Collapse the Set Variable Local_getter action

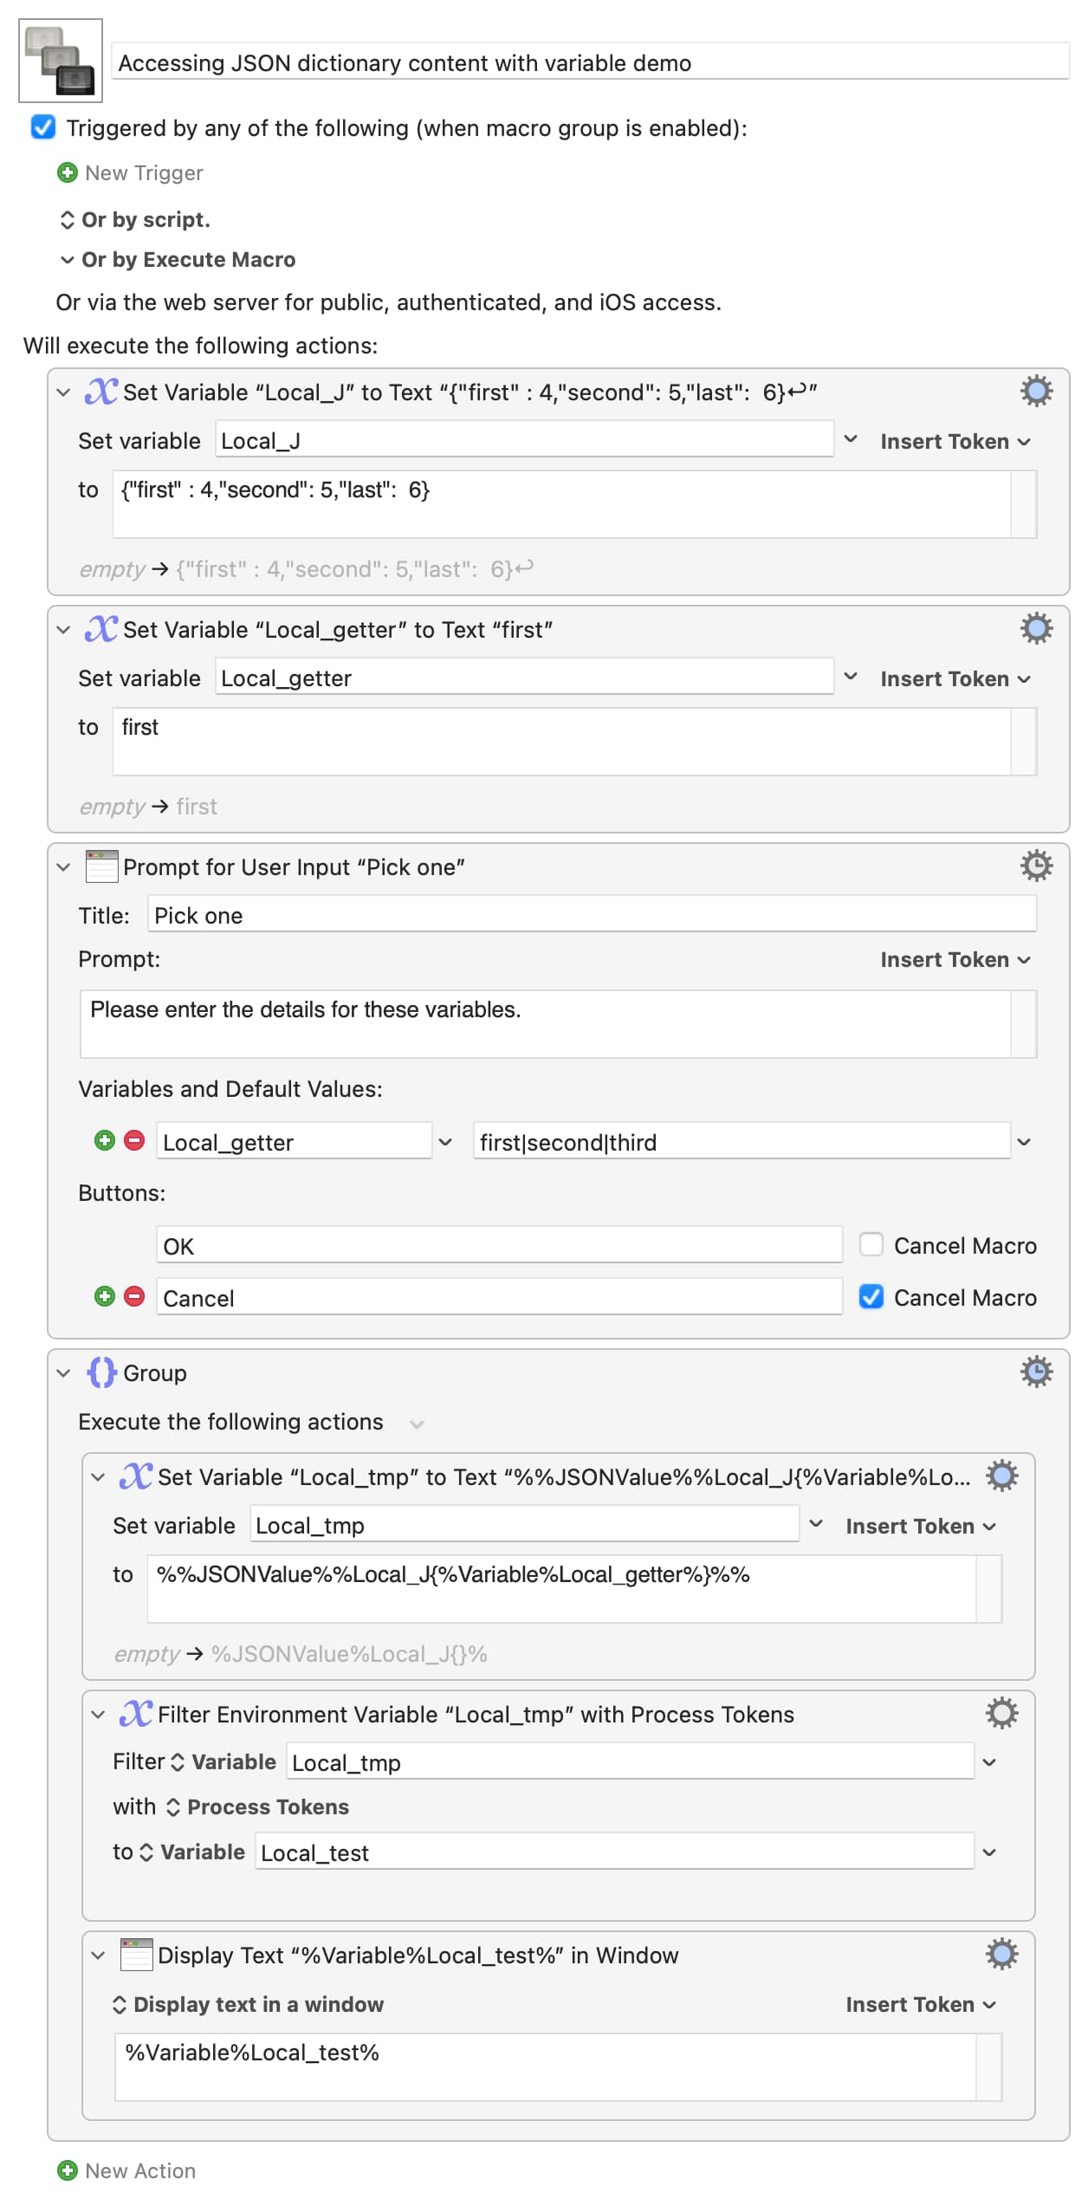[63, 630]
